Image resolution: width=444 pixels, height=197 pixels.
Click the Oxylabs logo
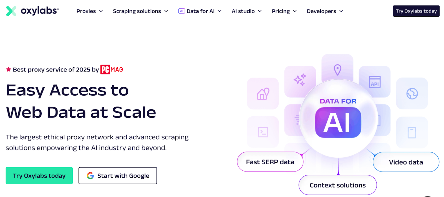click(32, 11)
